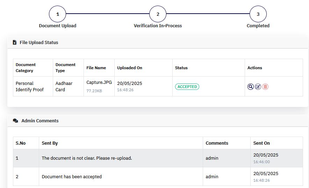The height and width of the screenshot is (188, 309).
Task: Click the Sent By column header
Action: (50, 143)
